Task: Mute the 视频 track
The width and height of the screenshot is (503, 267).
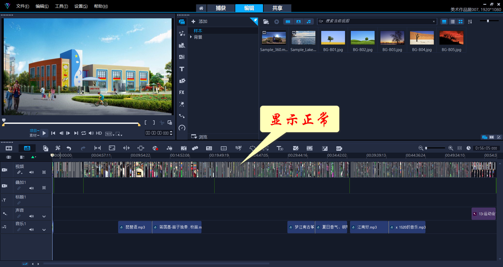Action: pyautogui.click(x=31, y=172)
